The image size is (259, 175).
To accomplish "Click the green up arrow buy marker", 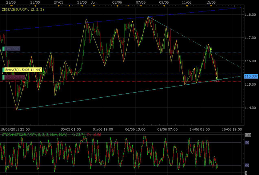I will [x=217, y=78].
